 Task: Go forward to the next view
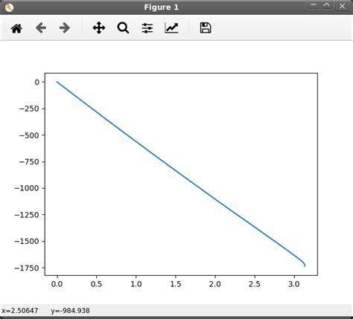click(x=65, y=28)
